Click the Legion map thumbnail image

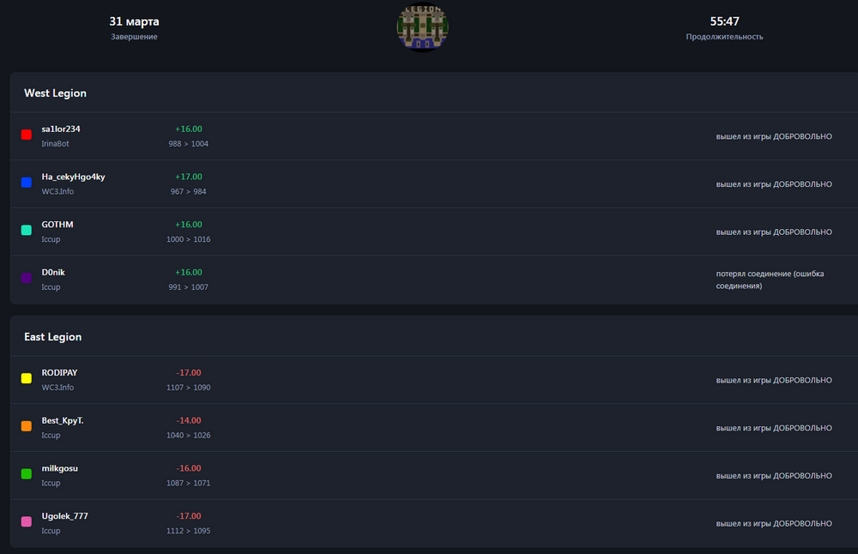(x=422, y=27)
